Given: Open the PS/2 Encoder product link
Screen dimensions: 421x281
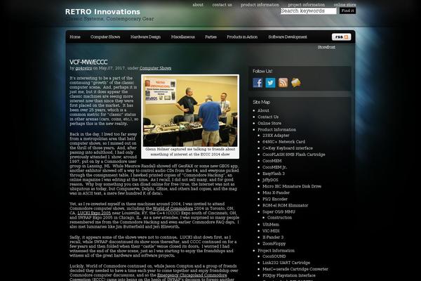Looking at the screenshot, I should point(275,200).
